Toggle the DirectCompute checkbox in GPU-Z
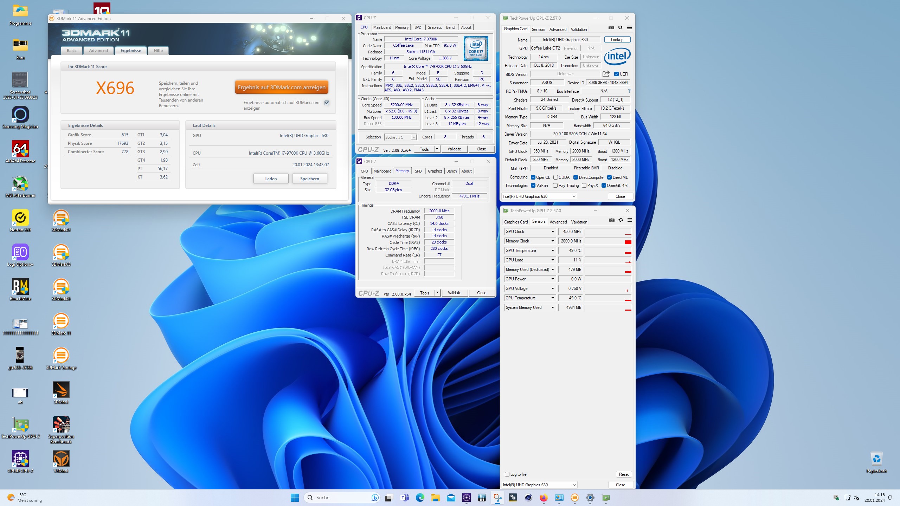The width and height of the screenshot is (900, 506). 576,177
